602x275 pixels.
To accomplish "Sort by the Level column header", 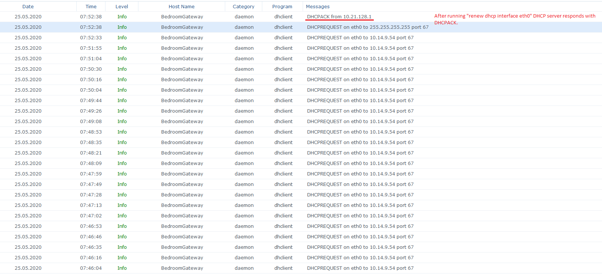I will tap(122, 6).
